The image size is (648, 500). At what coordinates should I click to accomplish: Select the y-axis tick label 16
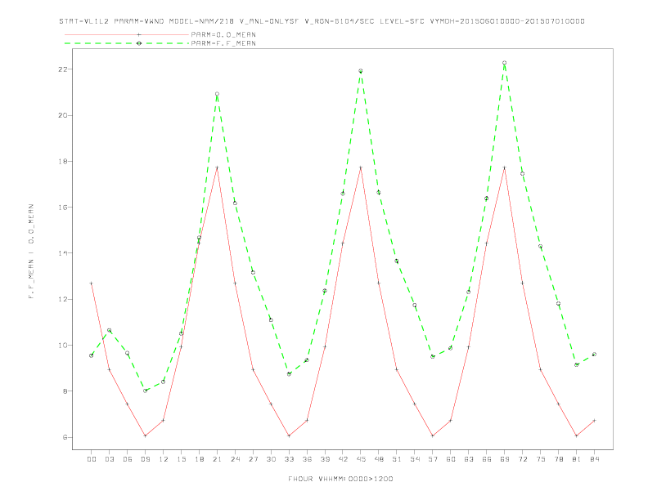62,208
